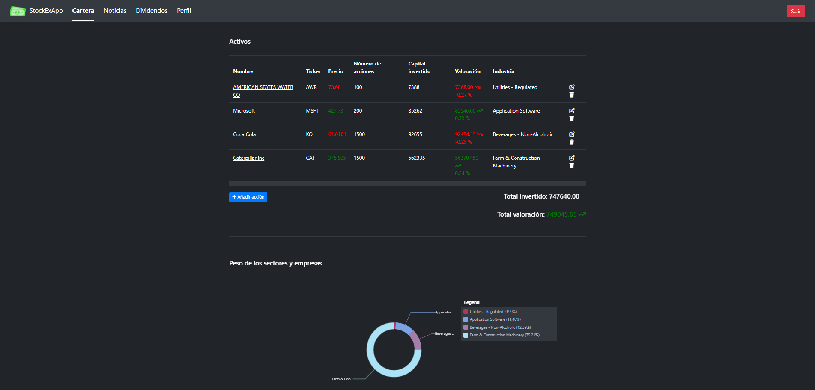Edit the American States Water row
The height and width of the screenshot is (390, 815).
[572, 87]
